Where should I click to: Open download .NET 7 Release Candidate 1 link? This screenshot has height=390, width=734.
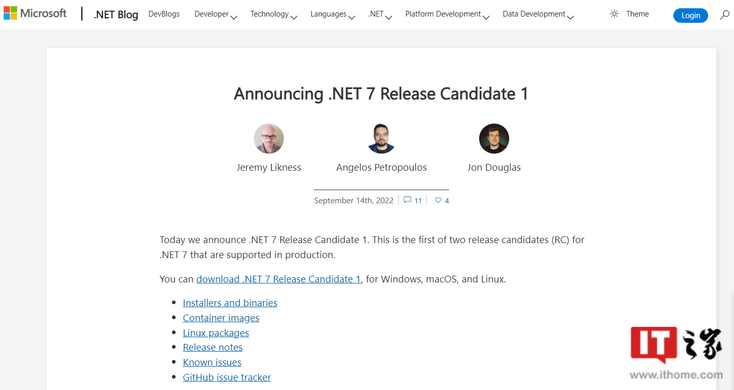[x=278, y=279]
